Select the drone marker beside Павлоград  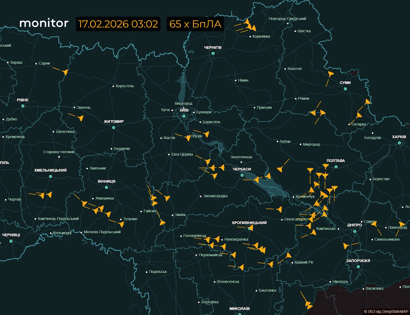(401, 224)
